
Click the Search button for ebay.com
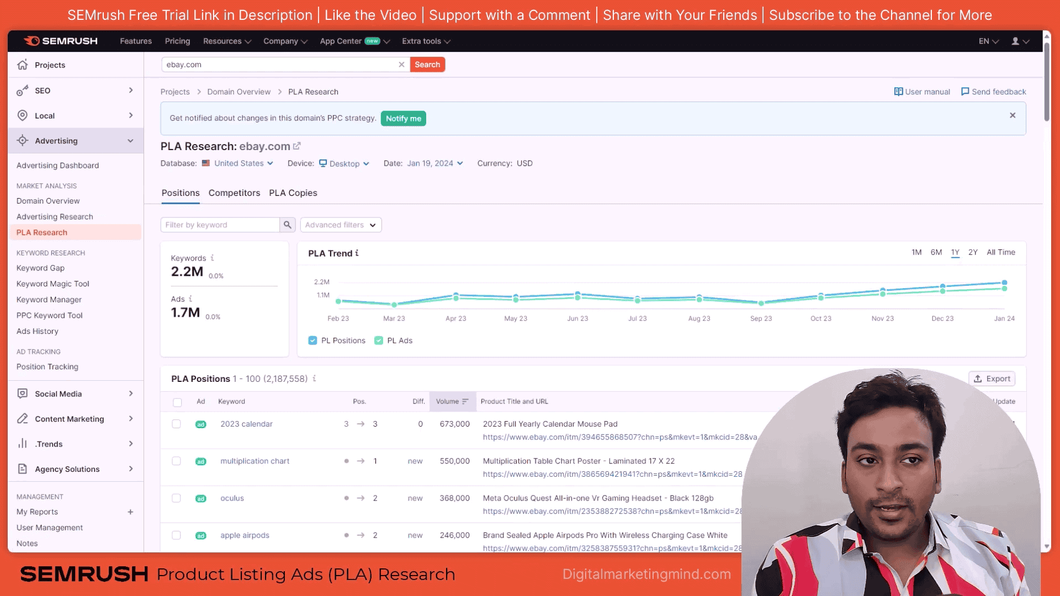[427, 64]
